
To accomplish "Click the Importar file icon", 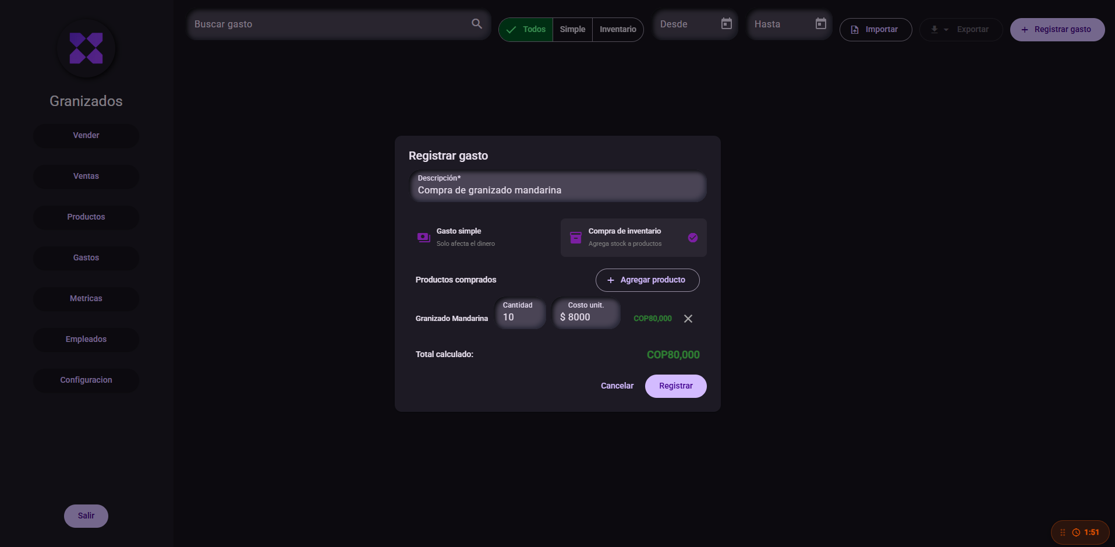I will point(855,30).
